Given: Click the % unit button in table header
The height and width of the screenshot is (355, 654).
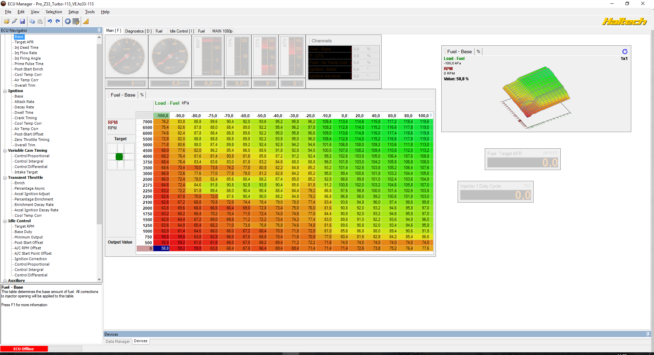Looking at the screenshot, I should 142,95.
